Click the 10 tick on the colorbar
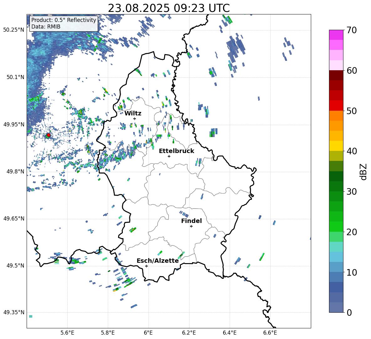 coord(351,272)
